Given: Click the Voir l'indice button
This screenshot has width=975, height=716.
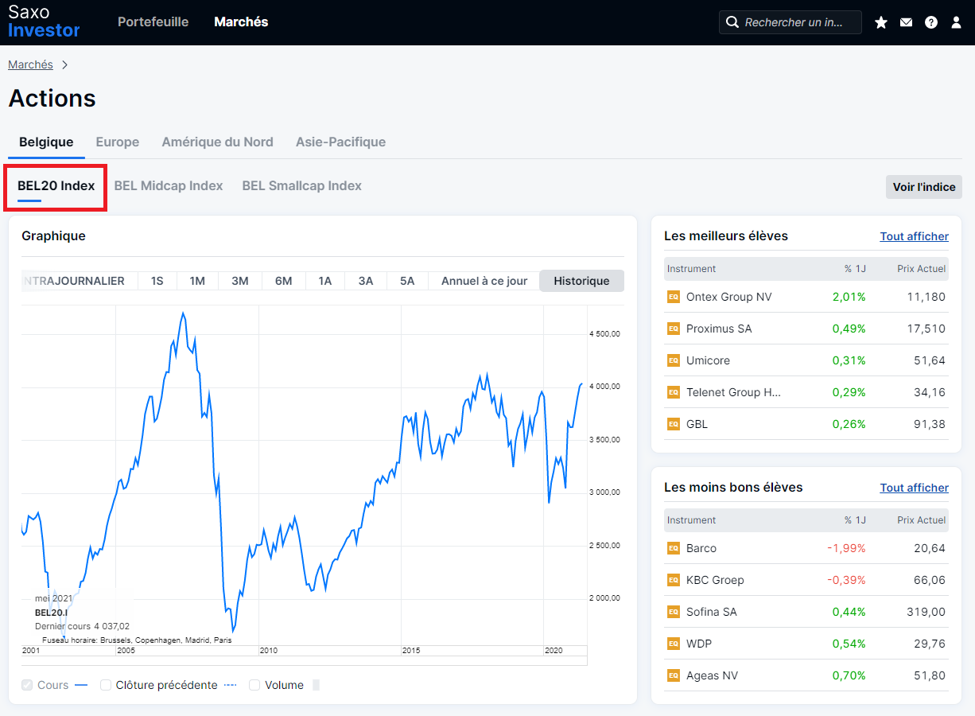Looking at the screenshot, I should coord(924,187).
